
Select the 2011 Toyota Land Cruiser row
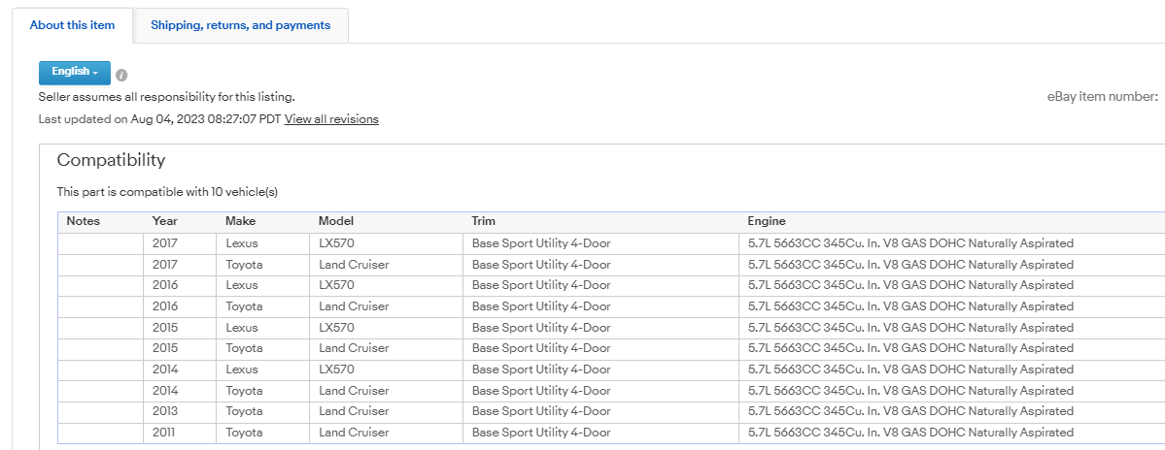click(611, 433)
